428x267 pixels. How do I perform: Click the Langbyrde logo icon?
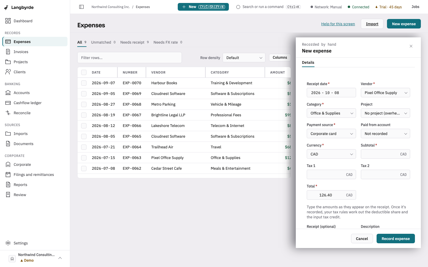point(6,7)
